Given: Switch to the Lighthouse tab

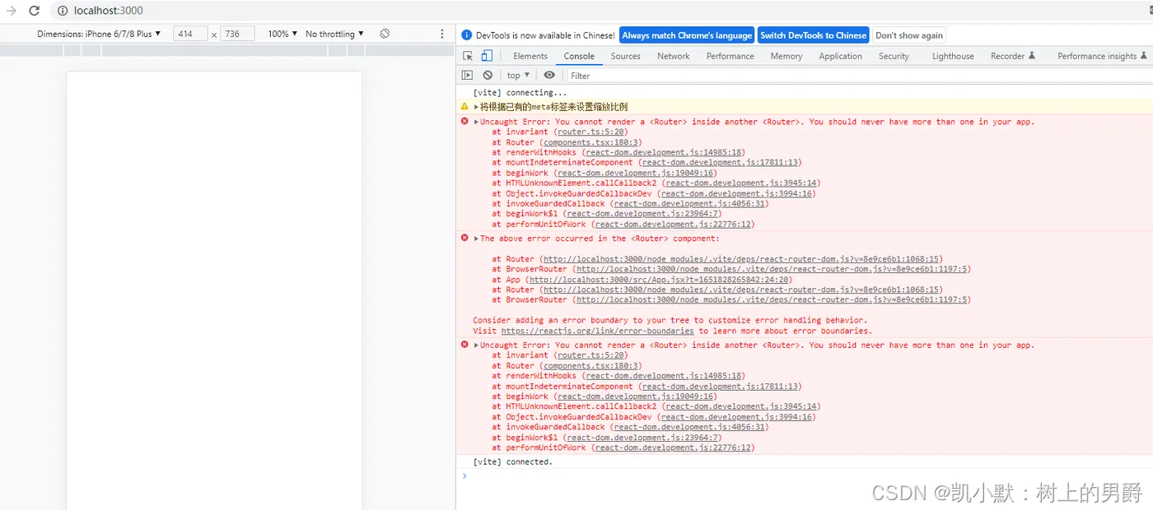Looking at the screenshot, I should click(953, 56).
